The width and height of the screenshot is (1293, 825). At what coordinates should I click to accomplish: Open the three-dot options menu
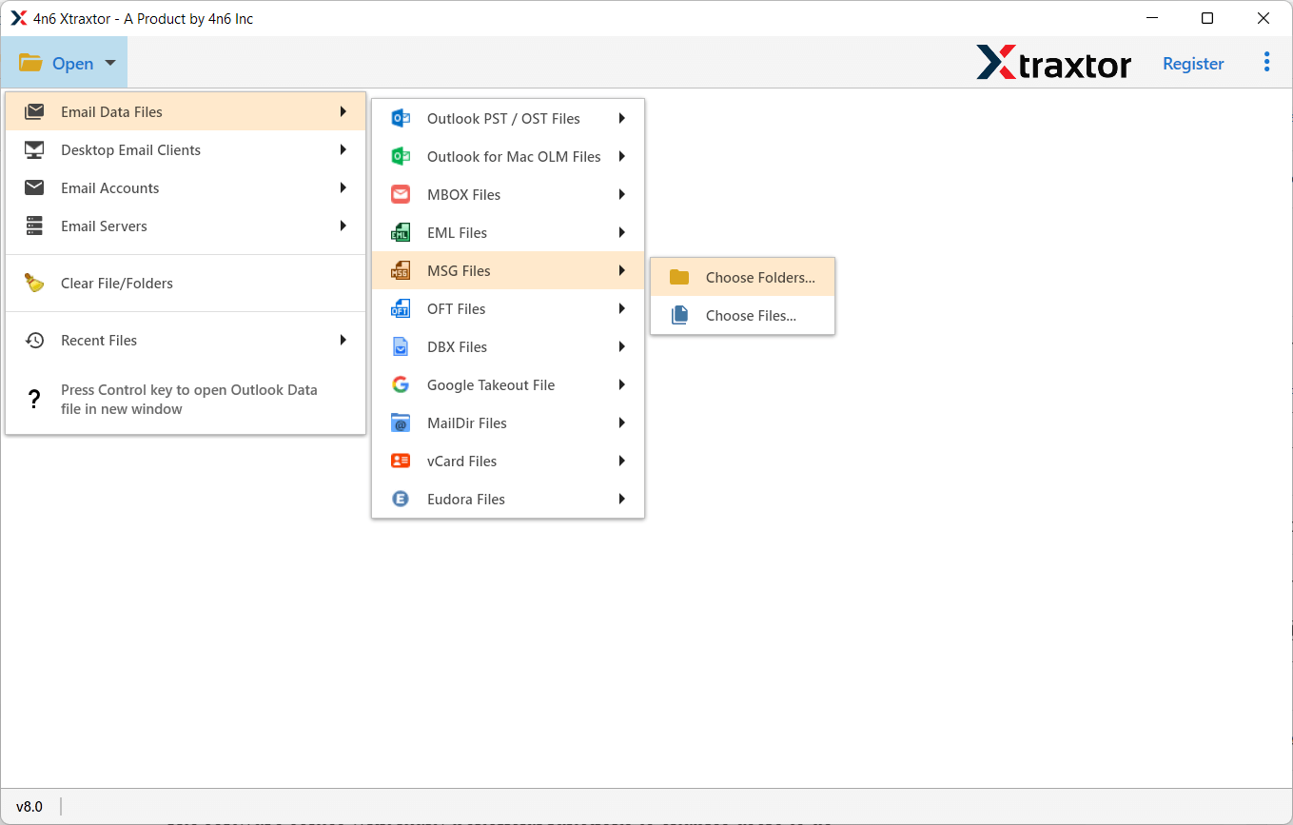click(x=1266, y=62)
